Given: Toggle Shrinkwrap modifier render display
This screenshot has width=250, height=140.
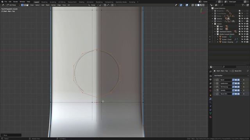Looking at the screenshot, I should tap(238, 87).
